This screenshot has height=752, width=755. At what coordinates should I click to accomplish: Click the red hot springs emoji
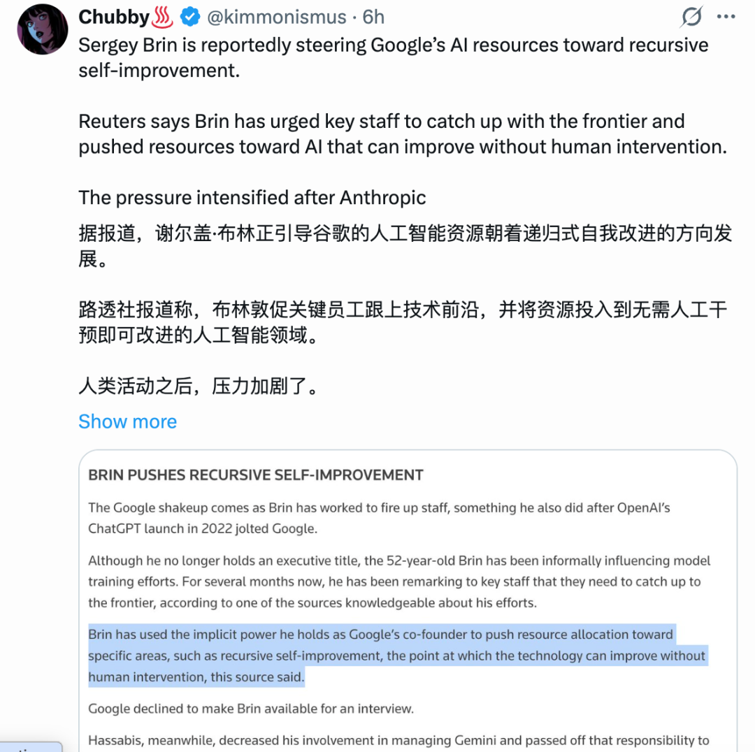click(161, 17)
